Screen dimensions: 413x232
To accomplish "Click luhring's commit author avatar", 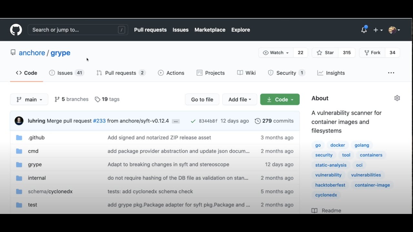I will [x=19, y=121].
